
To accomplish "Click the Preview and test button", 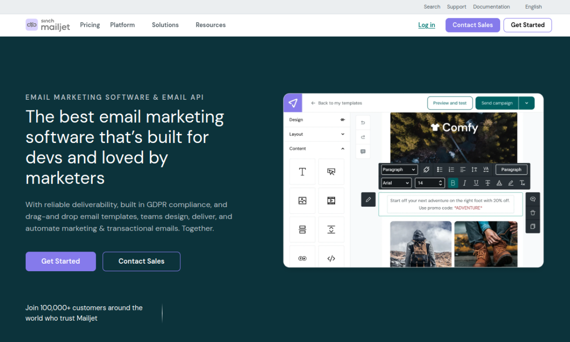I will pyautogui.click(x=450, y=103).
